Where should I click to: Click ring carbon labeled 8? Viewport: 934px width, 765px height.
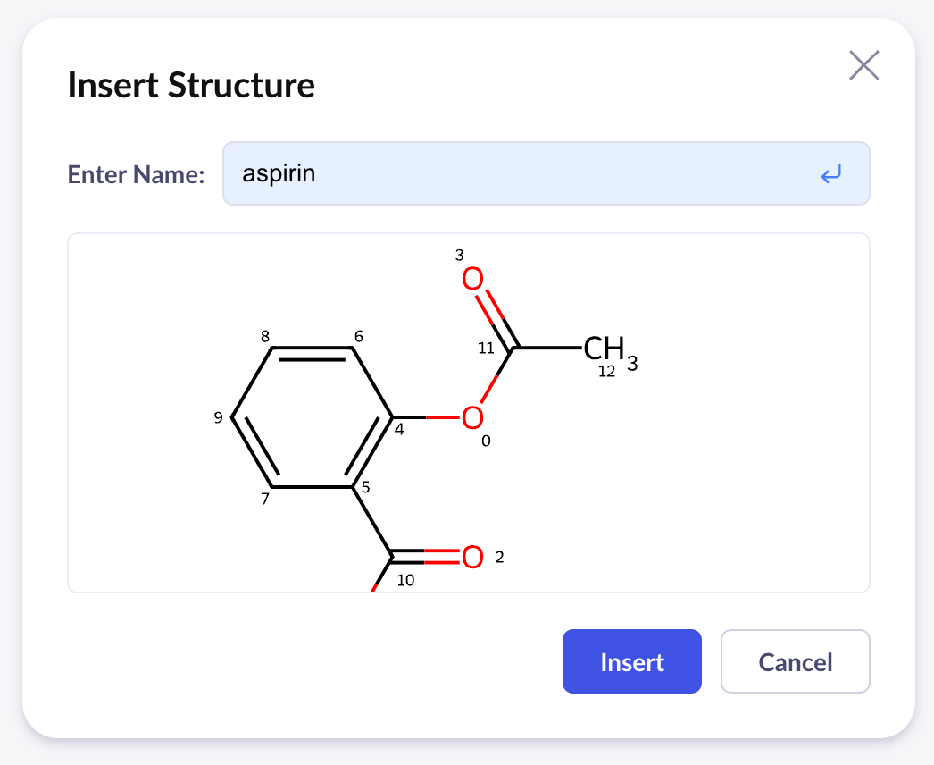click(272, 348)
